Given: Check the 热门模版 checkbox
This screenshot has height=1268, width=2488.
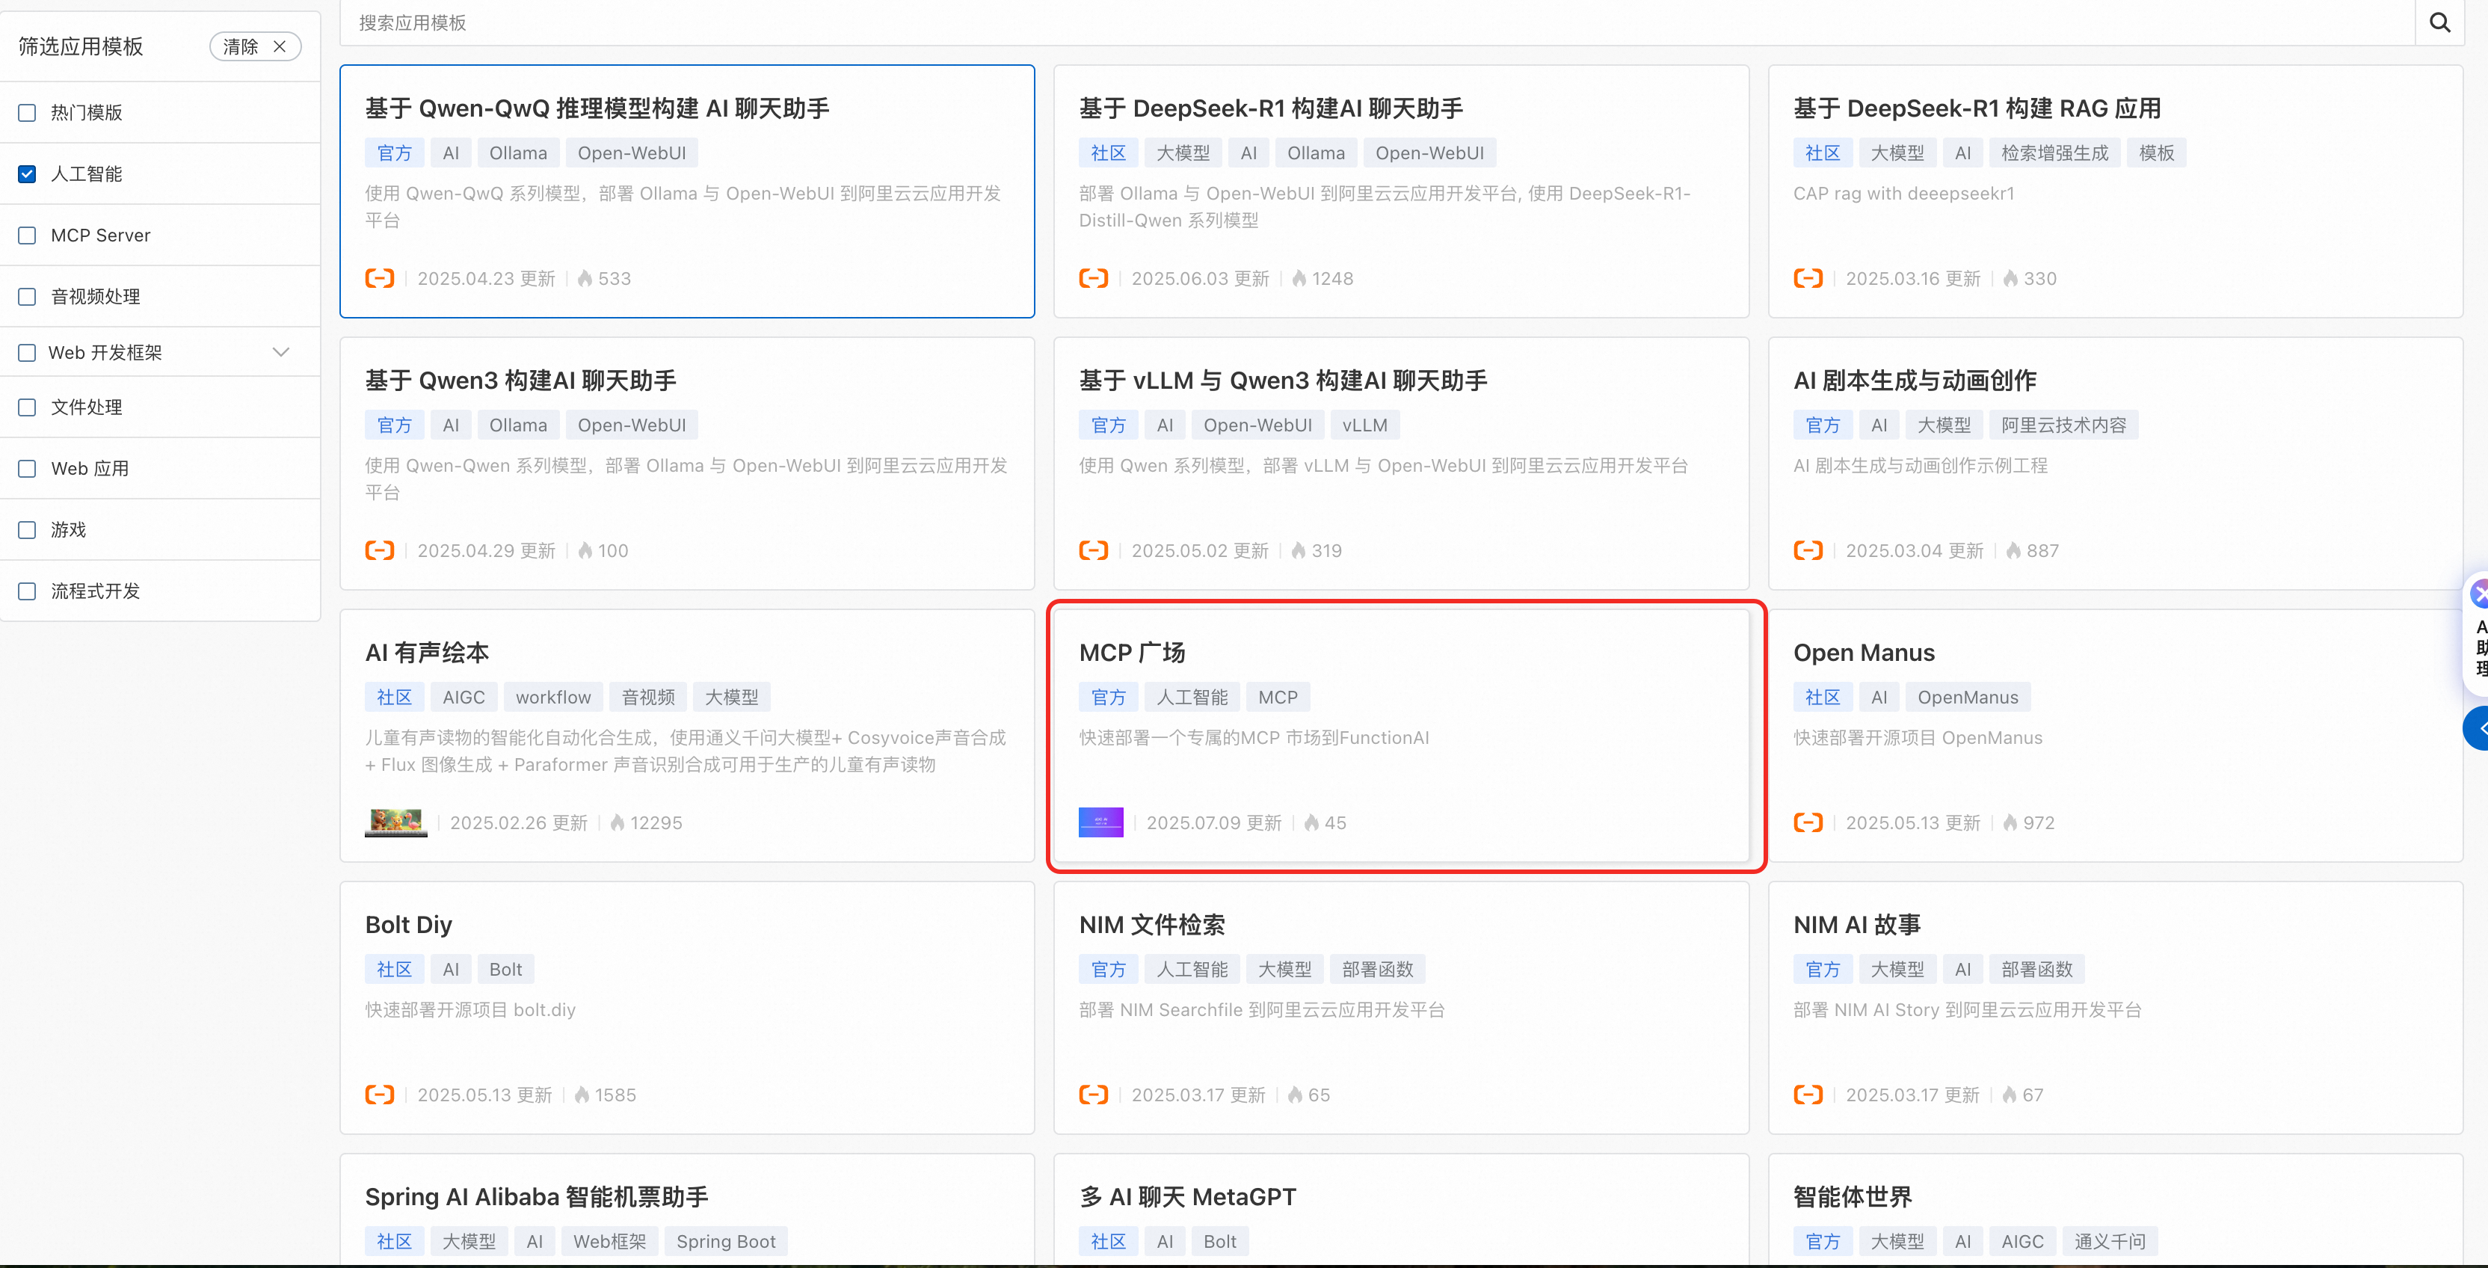Looking at the screenshot, I should coord(27,113).
